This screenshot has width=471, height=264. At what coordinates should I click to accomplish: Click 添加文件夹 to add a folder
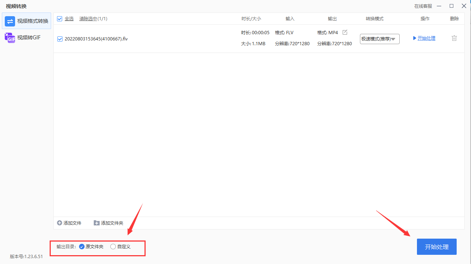[112, 223]
